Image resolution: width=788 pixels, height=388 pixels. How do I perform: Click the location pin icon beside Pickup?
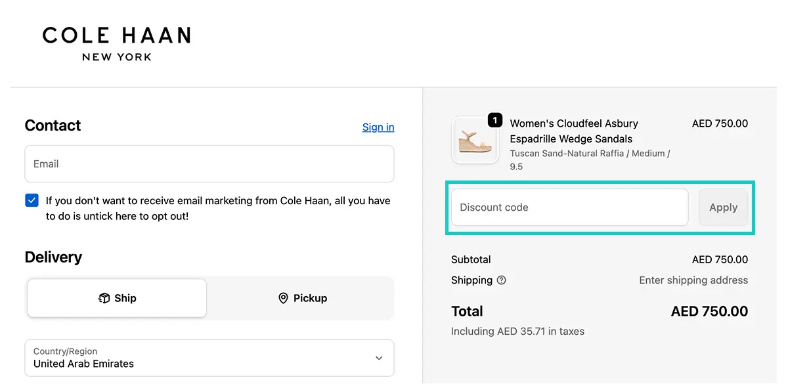click(283, 298)
